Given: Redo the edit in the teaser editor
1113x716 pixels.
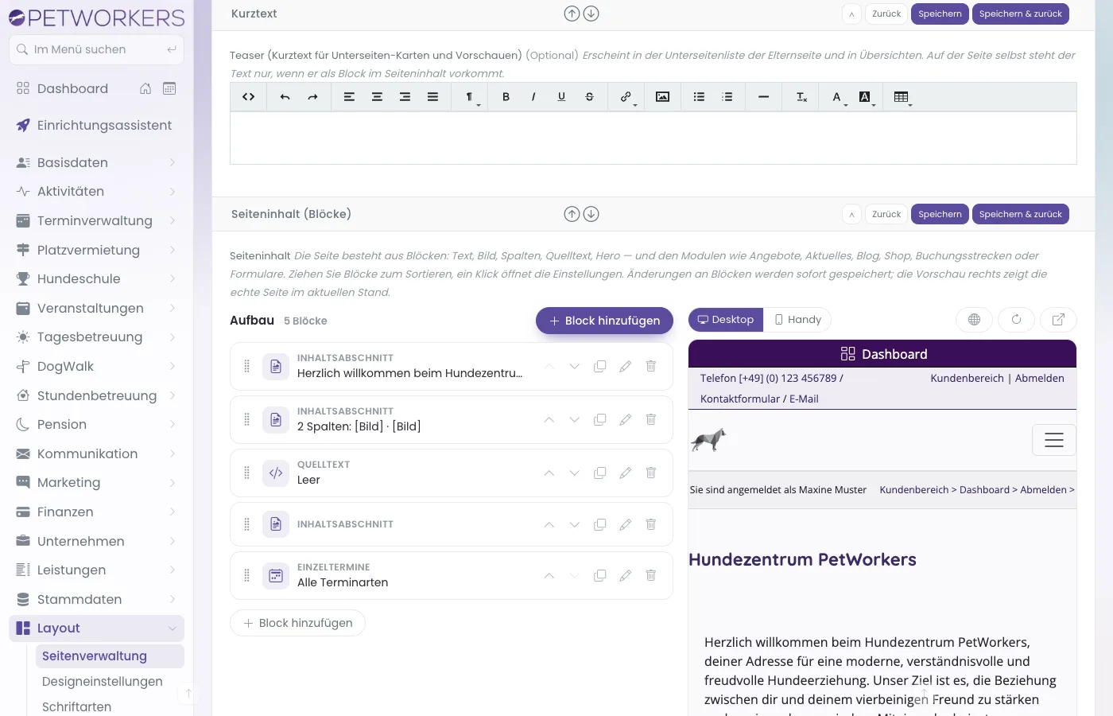Looking at the screenshot, I should click(312, 97).
